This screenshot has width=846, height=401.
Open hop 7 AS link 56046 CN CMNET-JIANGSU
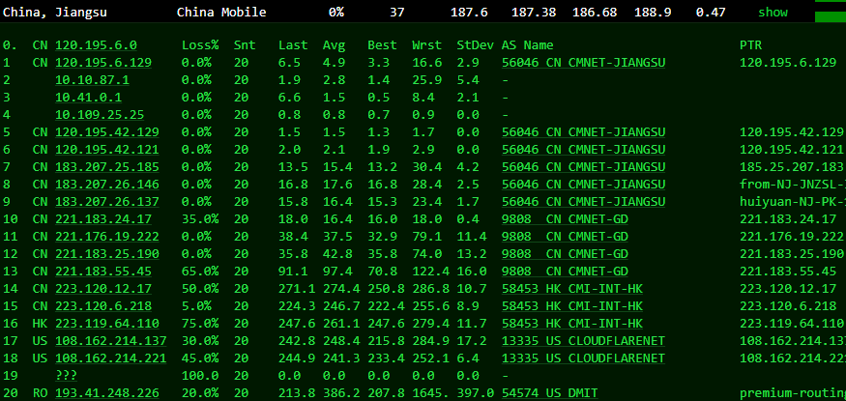click(x=583, y=167)
